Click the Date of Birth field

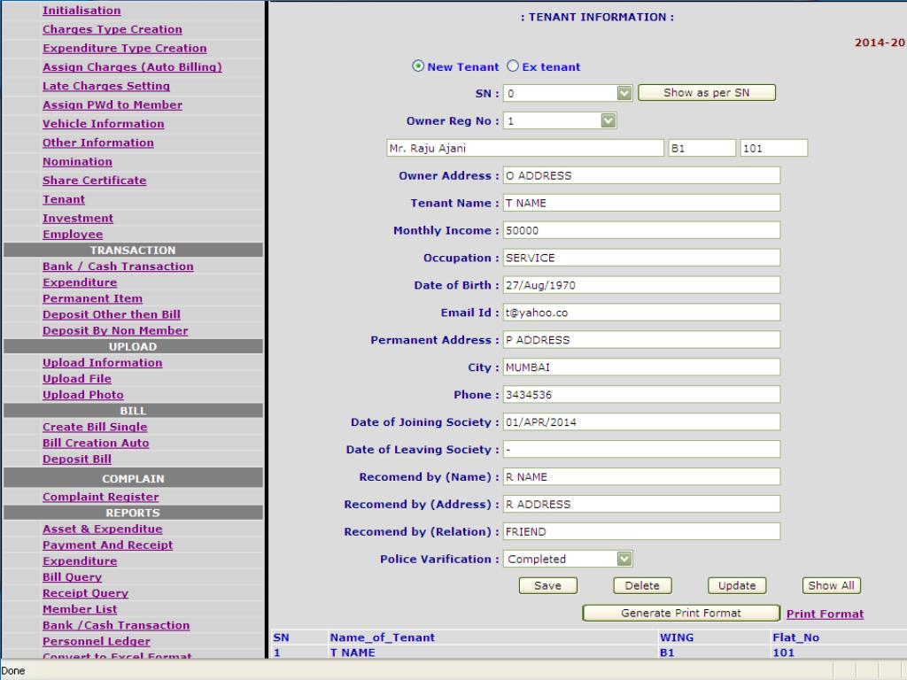(641, 285)
